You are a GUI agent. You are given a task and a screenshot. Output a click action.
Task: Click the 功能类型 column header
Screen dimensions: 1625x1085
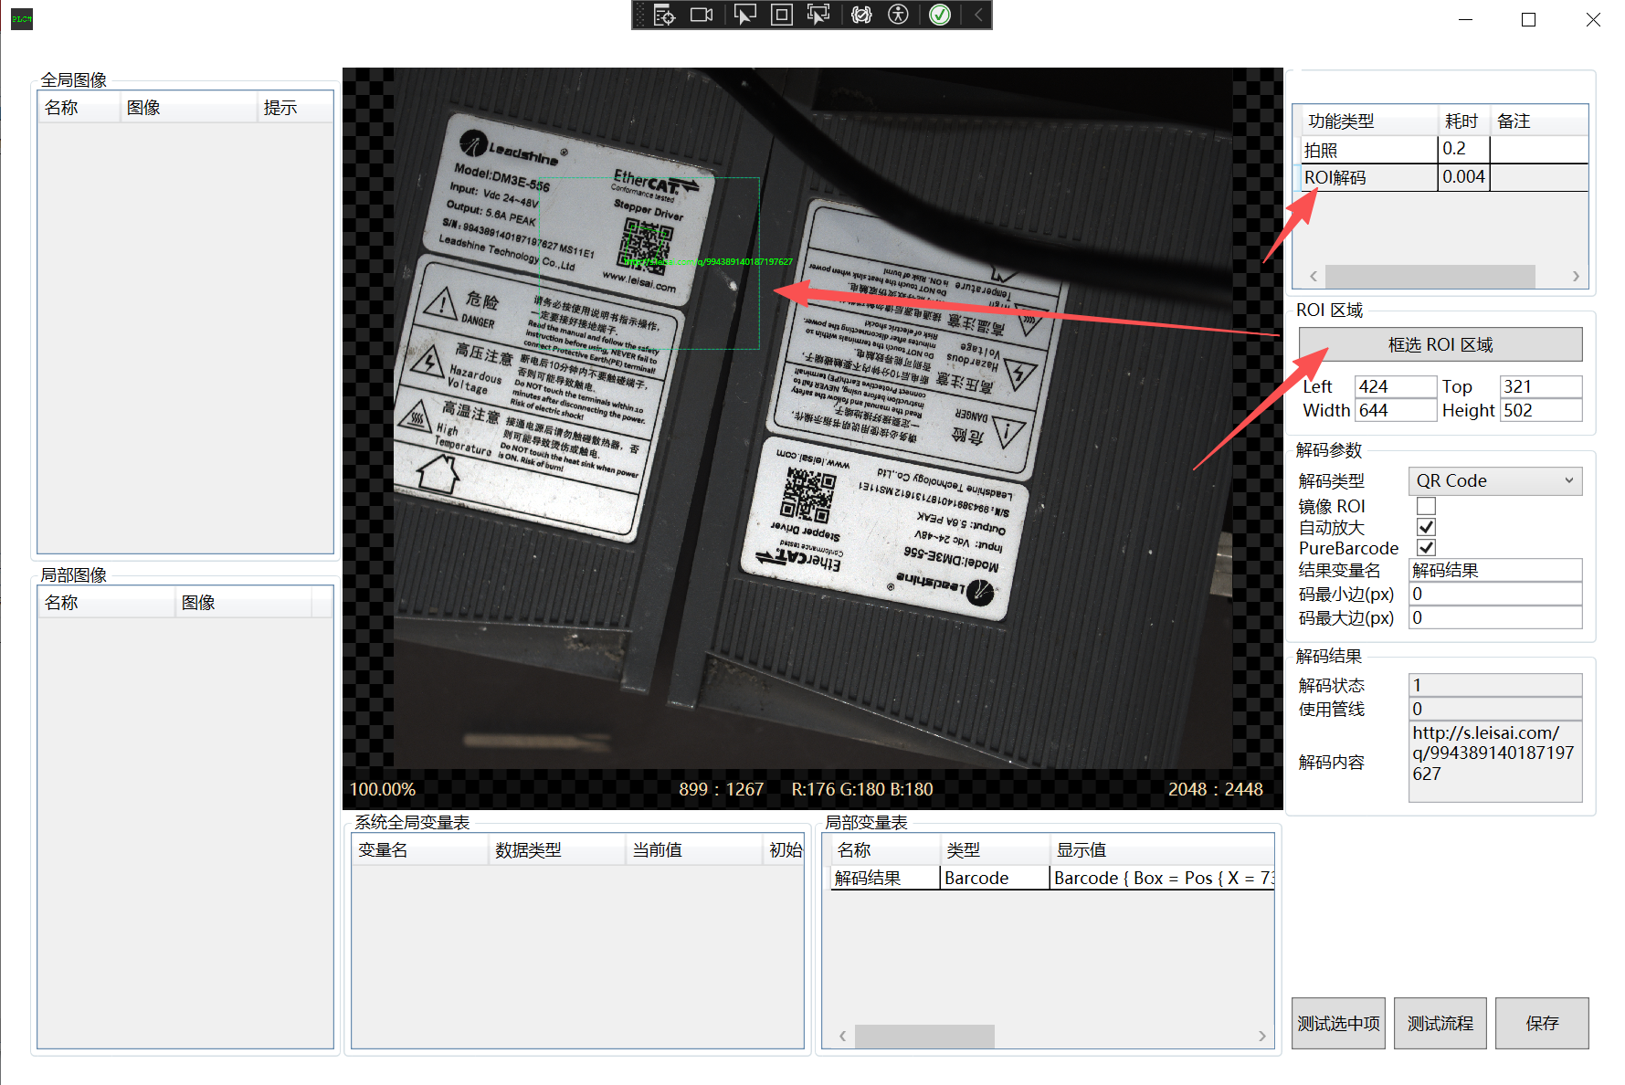pyautogui.click(x=1368, y=121)
